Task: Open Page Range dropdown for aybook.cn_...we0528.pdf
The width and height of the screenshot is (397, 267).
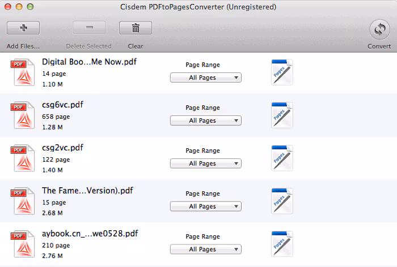Action: tap(205, 249)
